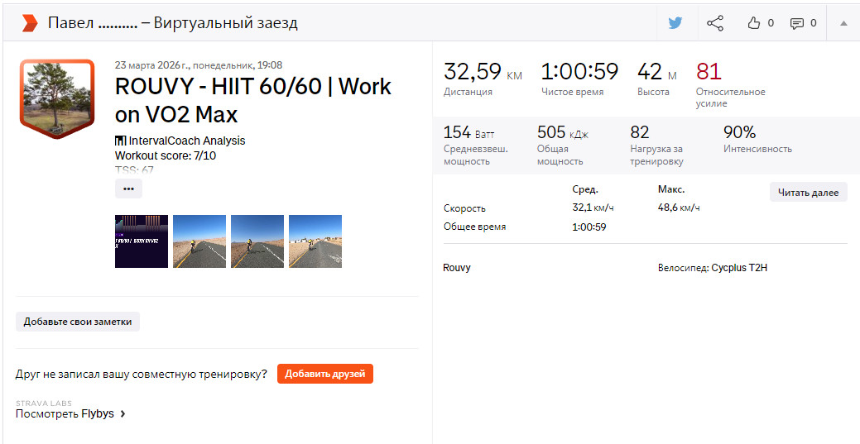Click the kudos count 0 by the thumbs-up

[771, 23]
